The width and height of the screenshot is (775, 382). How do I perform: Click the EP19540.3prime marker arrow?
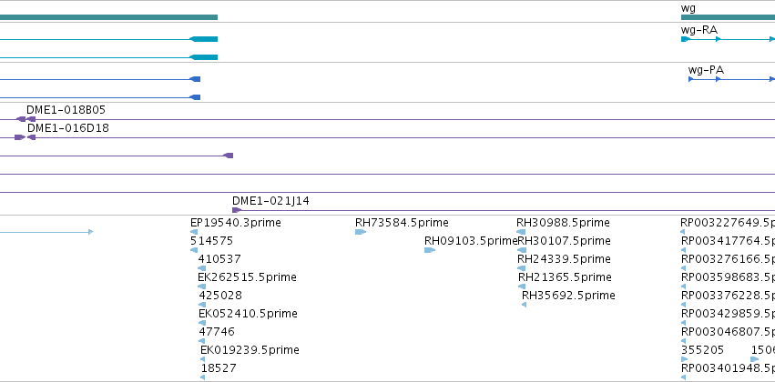(x=194, y=232)
